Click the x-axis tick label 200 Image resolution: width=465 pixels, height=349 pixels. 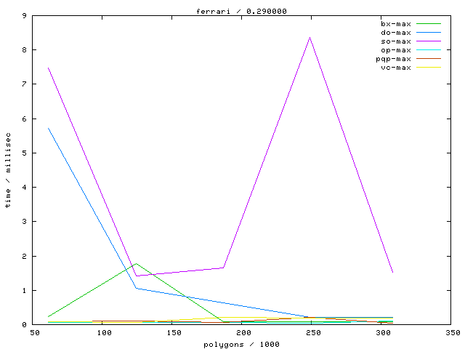pos(243,333)
